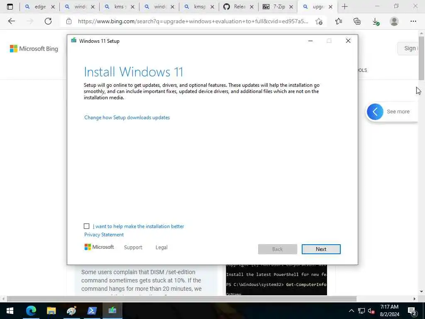The image size is (425, 319).
Task: Open Edge Downloads panel
Action: click(x=376, y=21)
